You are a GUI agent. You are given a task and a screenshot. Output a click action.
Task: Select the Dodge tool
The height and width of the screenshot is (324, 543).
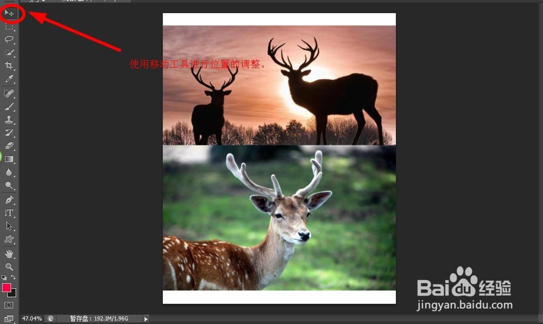click(9, 186)
